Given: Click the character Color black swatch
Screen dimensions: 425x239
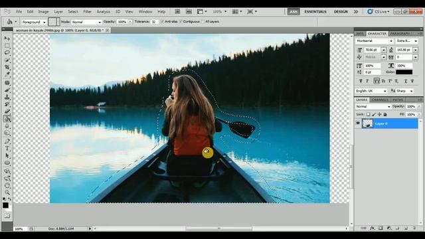Looking at the screenshot, I should 404,72.
